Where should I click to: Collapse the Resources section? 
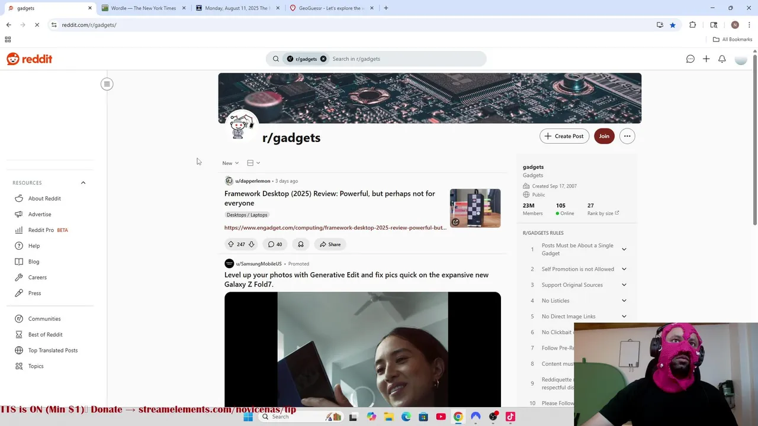[83, 183]
